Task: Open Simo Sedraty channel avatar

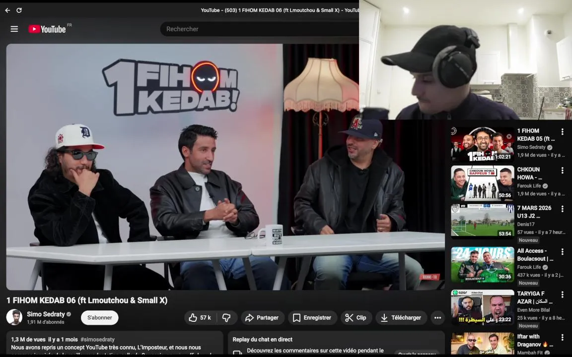Action: [x=14, y=317]
